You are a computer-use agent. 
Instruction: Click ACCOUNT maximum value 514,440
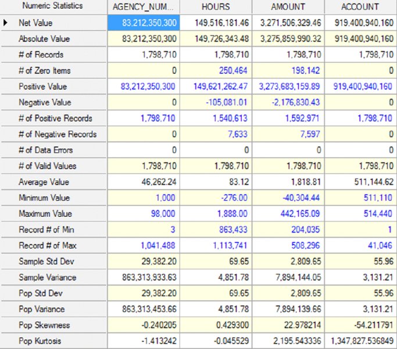coord(378,213)
